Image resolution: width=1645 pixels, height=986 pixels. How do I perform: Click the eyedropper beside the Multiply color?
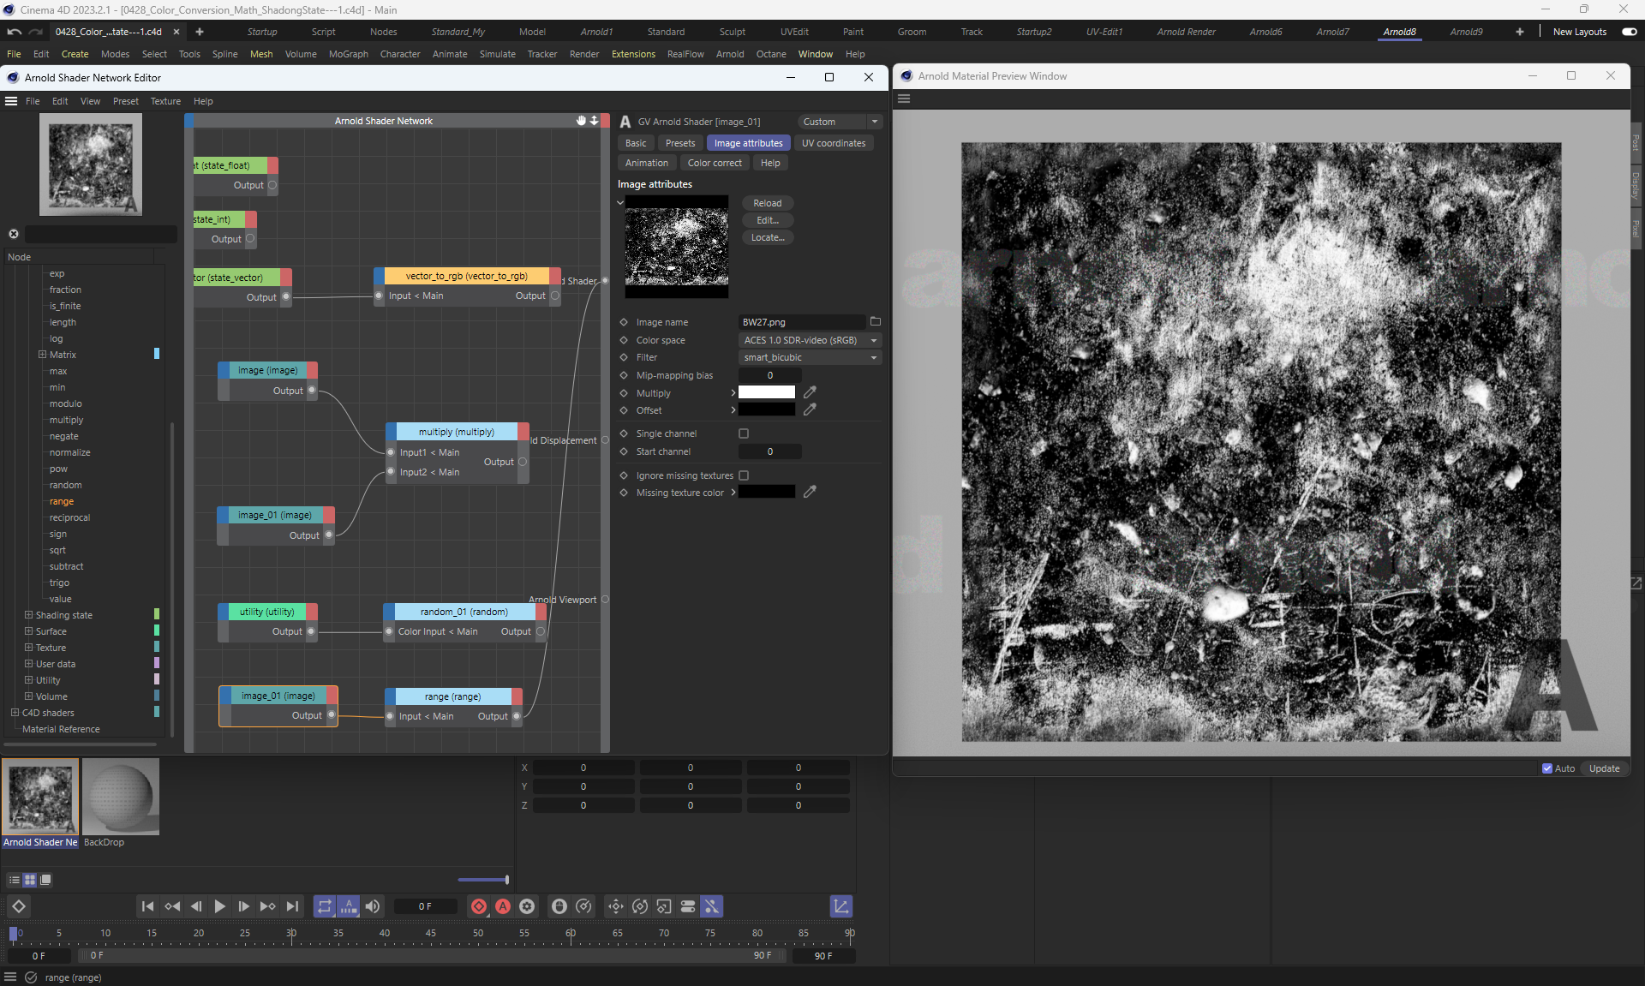click(810, 392)
